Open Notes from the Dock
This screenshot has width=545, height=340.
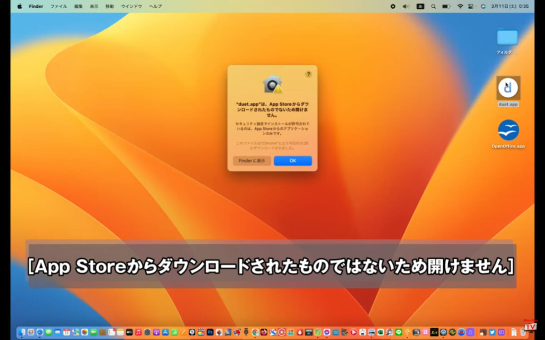[120, 332]
